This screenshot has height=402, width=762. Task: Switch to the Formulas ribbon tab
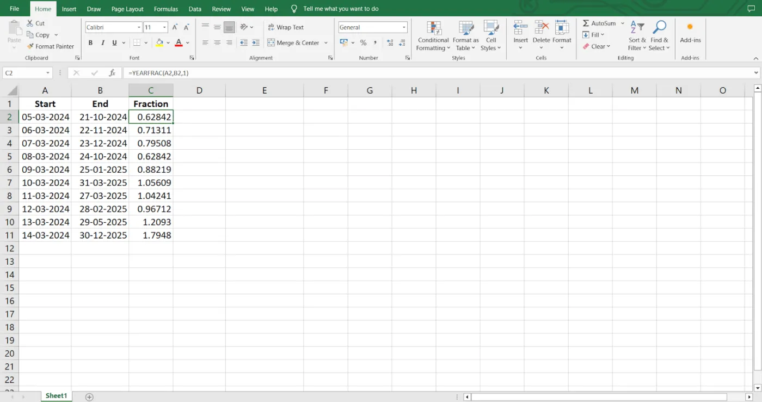[x=166, y=9]
